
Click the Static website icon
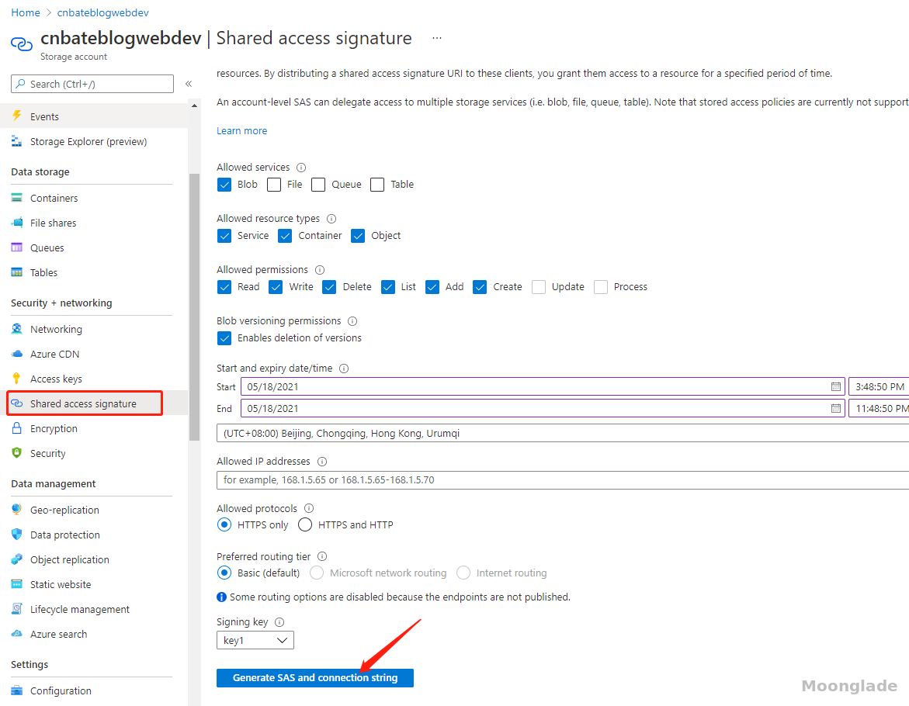point(17,584)
